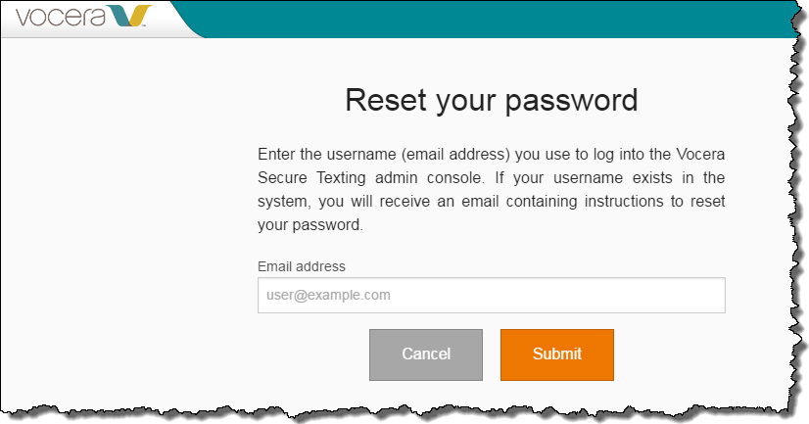Click the teal header banner

[x=490, y=18]
